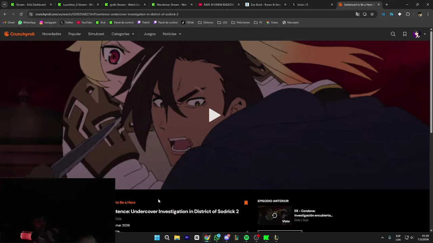Switch to Inicio / X tab
This screenshot has width=433, height=243.
click(313, 5)
